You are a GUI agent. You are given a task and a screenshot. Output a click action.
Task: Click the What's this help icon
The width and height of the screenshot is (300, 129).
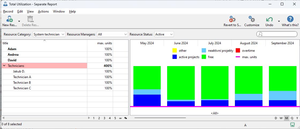point(290,19)
